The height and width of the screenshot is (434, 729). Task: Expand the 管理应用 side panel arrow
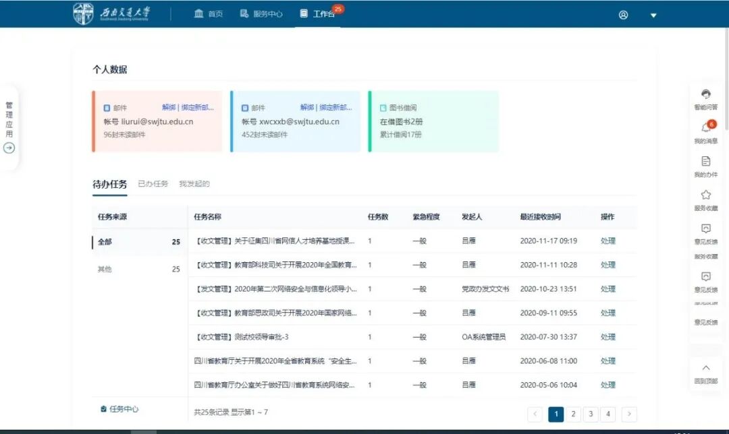point(9,148)
